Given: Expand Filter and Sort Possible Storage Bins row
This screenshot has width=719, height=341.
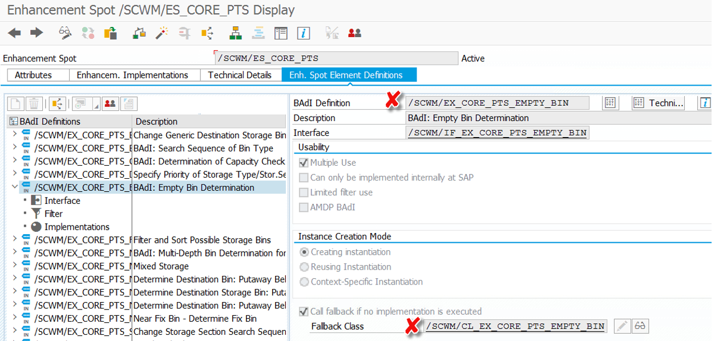Looking at the screenshot, I should 15,240.
